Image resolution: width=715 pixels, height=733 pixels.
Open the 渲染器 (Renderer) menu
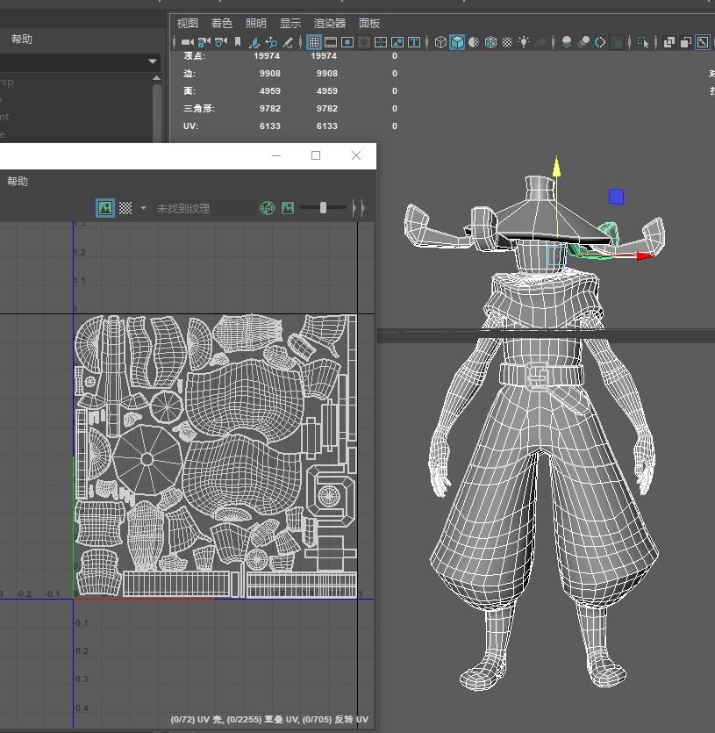(330, 24)
